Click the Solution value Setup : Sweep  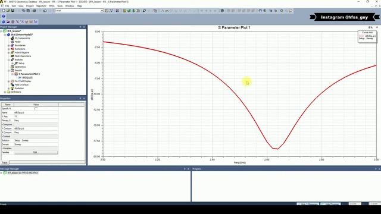(x=36, y=140)
